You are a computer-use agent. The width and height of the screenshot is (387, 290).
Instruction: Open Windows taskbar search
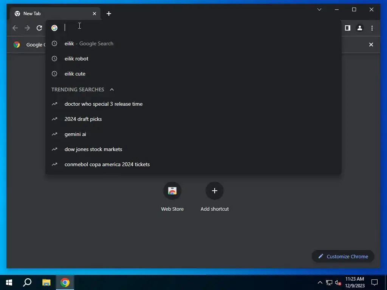[x=27, y=282]
